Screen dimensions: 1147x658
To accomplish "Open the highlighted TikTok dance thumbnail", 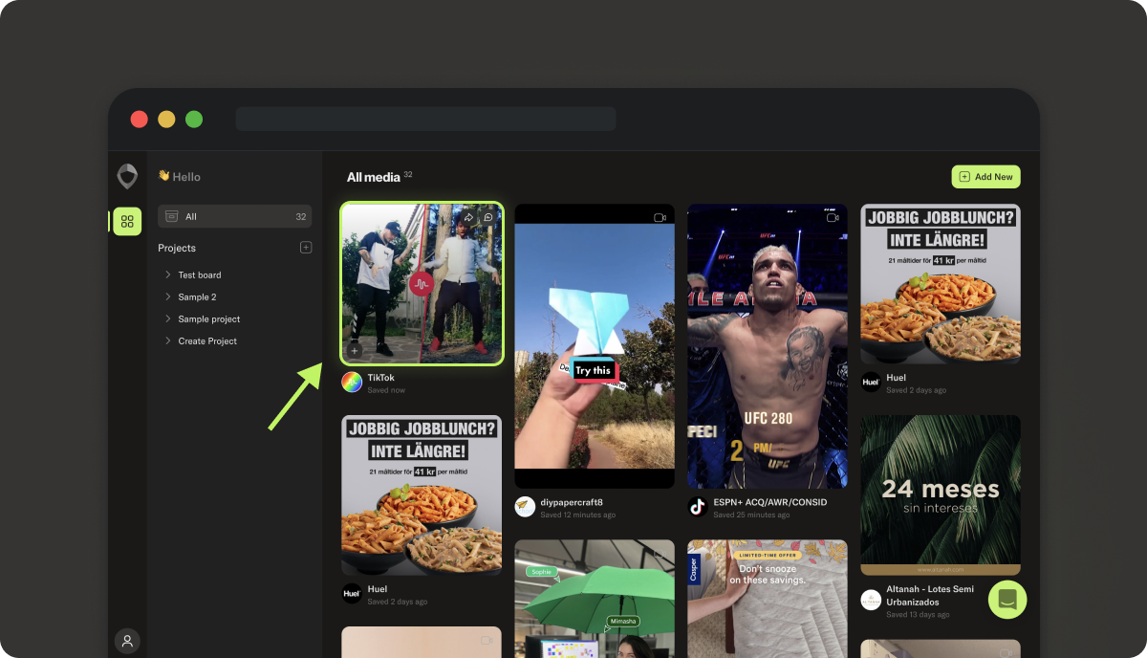I will pyautogui.click(x=422, y=284).
